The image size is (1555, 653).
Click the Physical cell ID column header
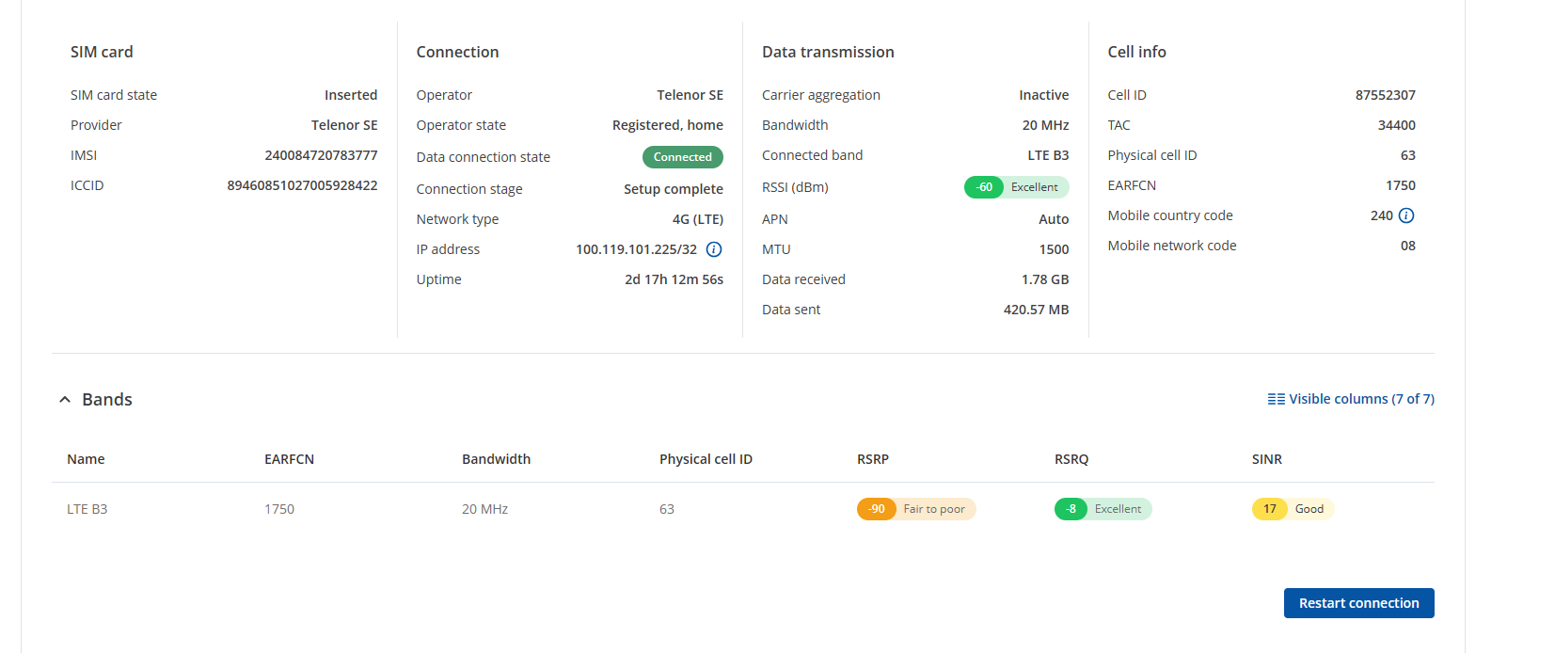tap(706, 459)
